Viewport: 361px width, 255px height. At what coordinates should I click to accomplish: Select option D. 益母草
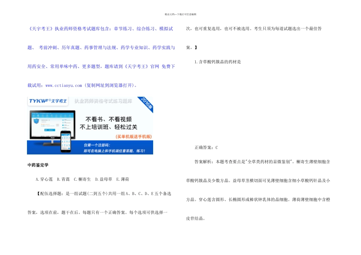(104, 179)
